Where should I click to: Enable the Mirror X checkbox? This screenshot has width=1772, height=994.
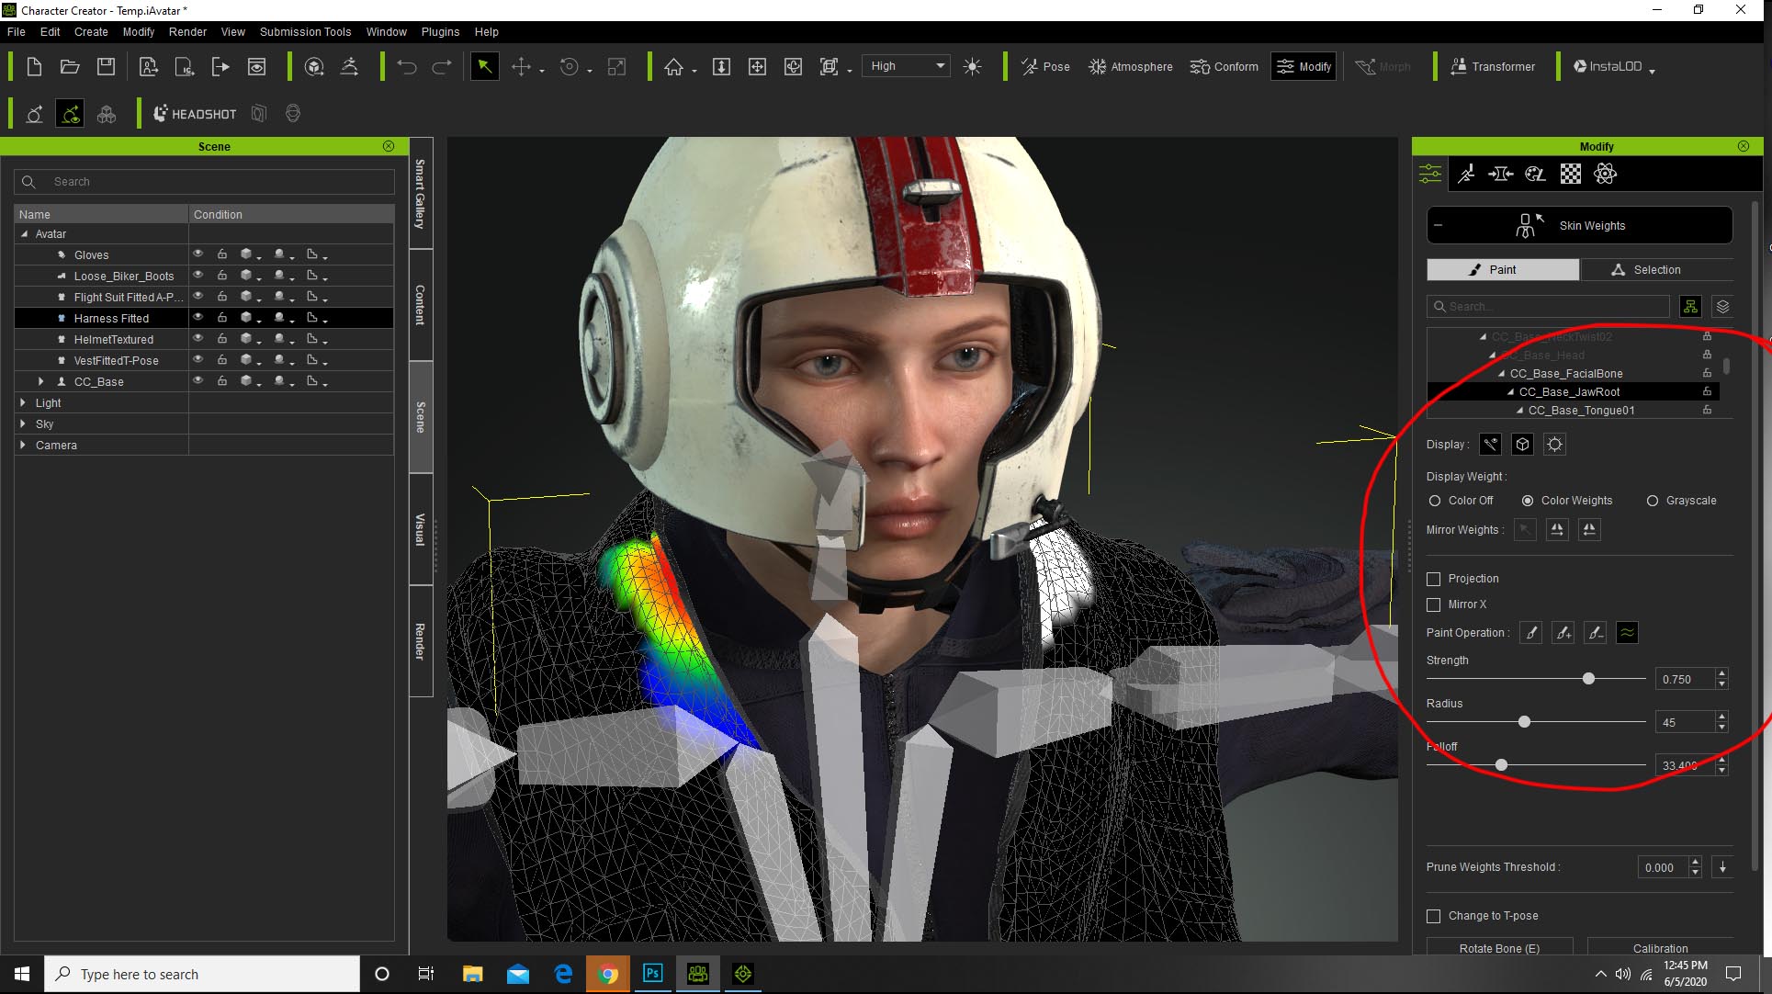[1433, 604]
